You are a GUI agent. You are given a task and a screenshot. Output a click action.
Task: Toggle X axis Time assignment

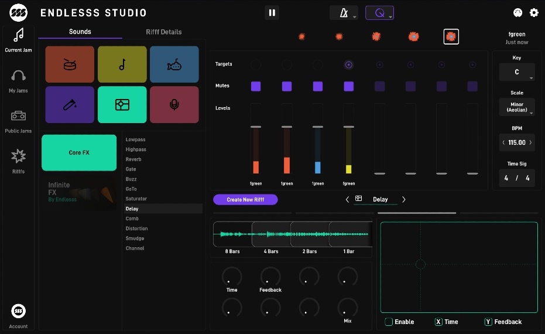coord(438,322)
